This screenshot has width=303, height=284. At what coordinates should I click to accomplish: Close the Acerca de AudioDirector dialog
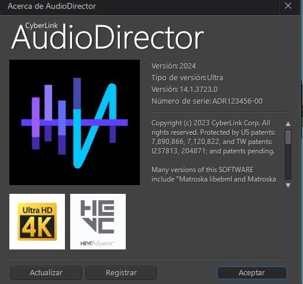[288, 6]
